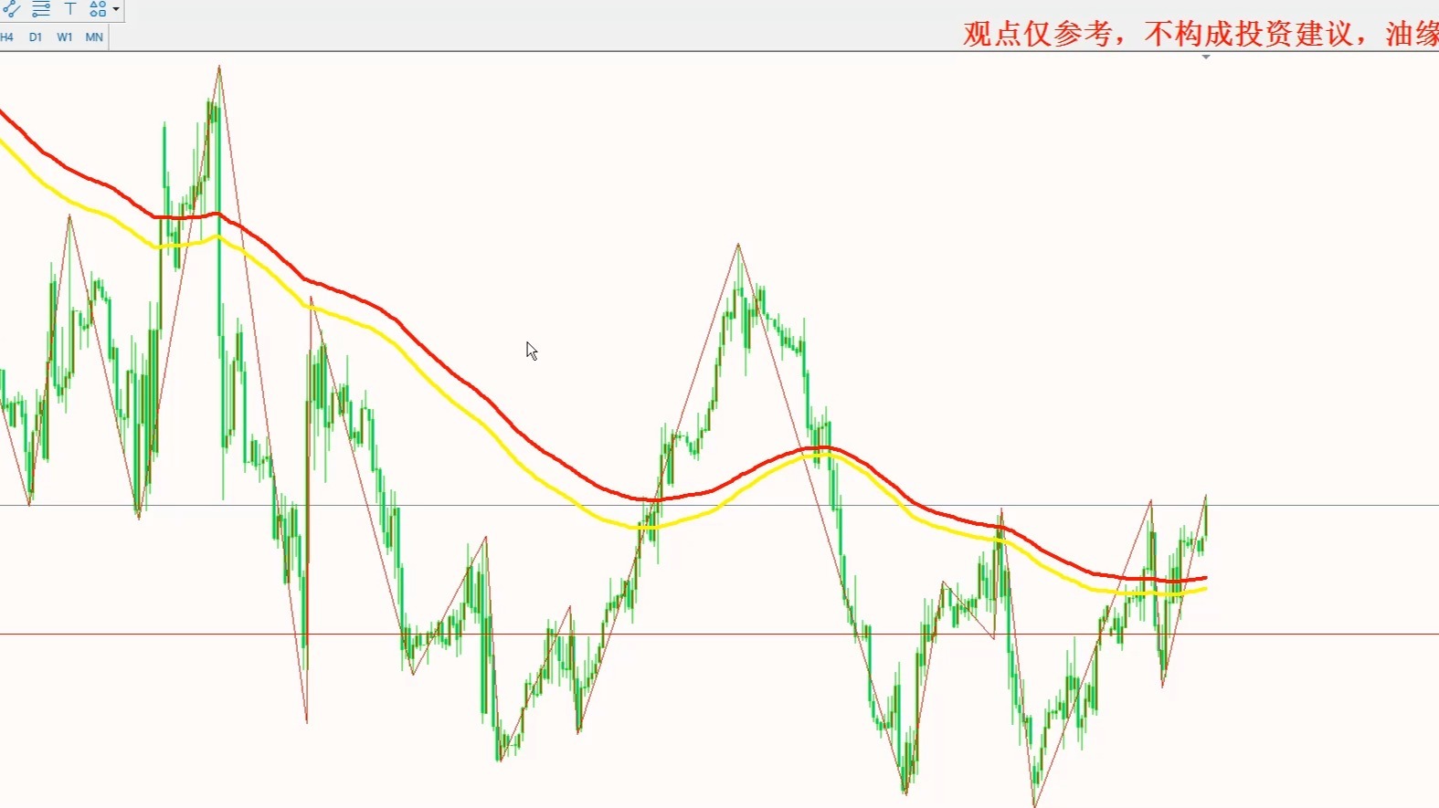Select the Shapes drawing tool

(97, 9)
